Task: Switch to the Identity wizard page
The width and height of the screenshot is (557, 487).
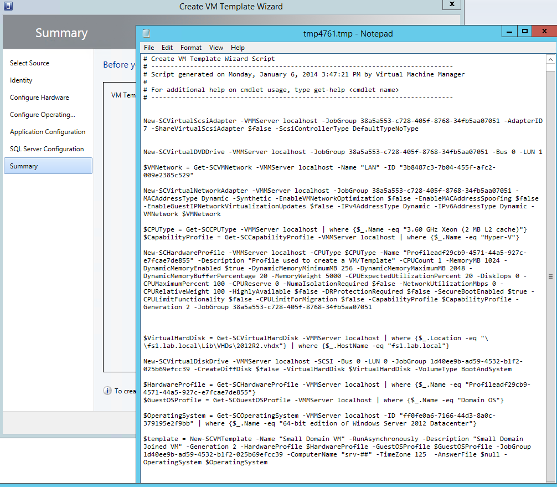Action: pyautogui.click(x=21, y=80)
